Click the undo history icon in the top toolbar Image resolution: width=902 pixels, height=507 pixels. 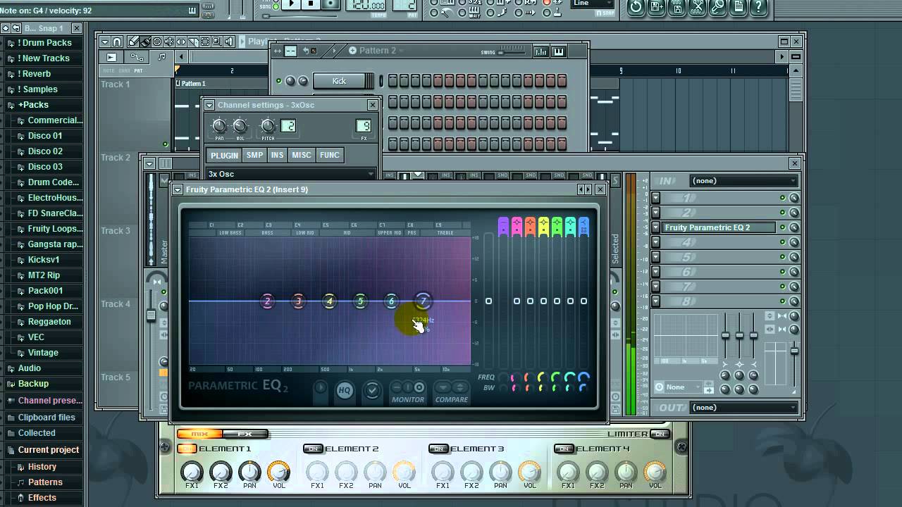[636, 7]
